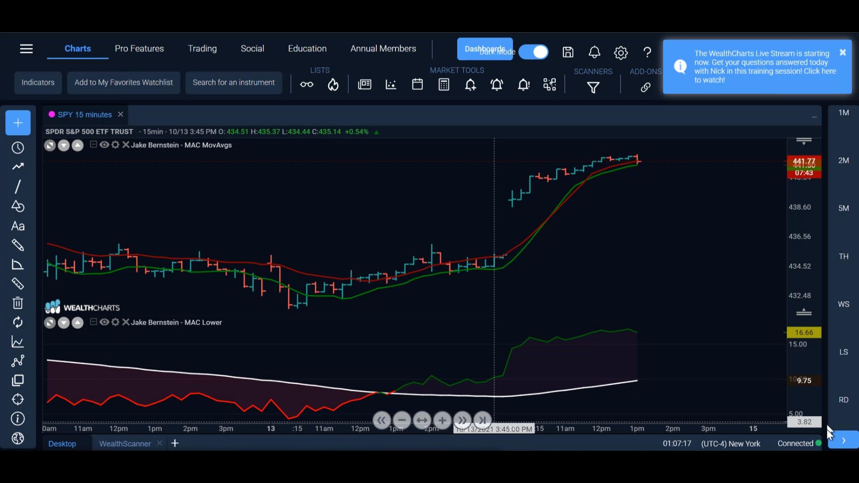The image size is (859, 483).
Task: Click the refresh chart icon
Action: pos(18,322)
